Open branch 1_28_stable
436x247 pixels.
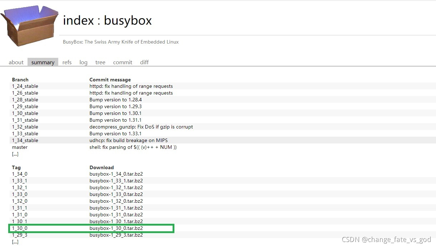tap(25, 100)
